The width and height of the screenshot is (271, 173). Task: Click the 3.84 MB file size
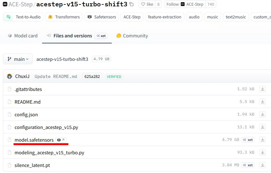click(230, 165)
